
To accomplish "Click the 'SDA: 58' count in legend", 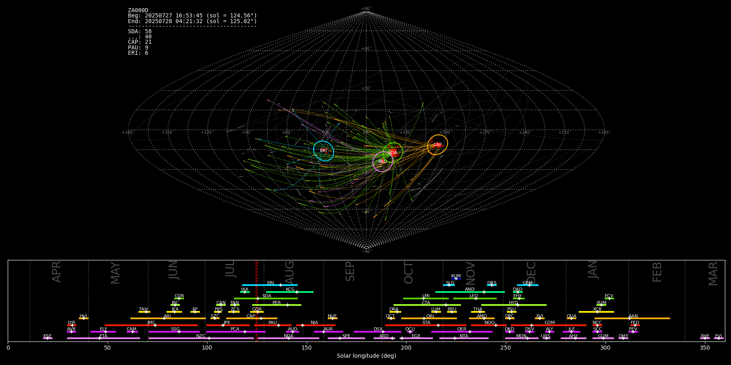I will 140,31.
